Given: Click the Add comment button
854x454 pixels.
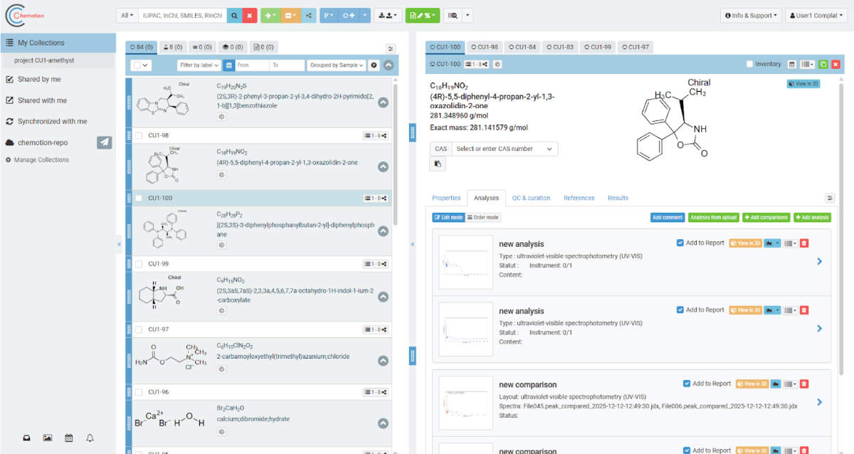Looking at the screenshot, I should (x=667, y=217).
